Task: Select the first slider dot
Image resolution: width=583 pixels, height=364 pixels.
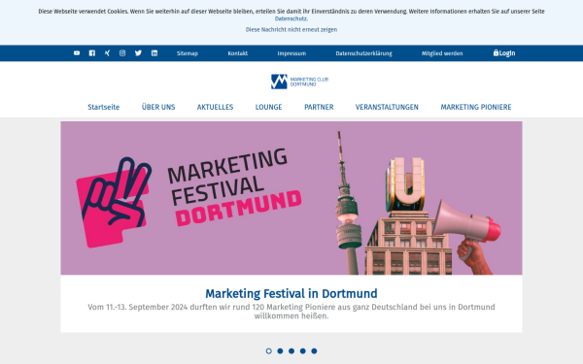Action: coord(269,351)
